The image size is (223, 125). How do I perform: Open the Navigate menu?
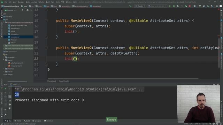click(21, 2)
